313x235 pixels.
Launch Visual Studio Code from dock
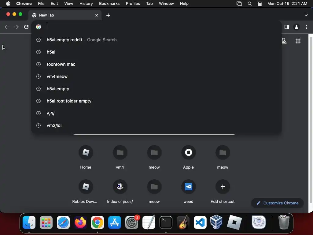click(200, 222)
